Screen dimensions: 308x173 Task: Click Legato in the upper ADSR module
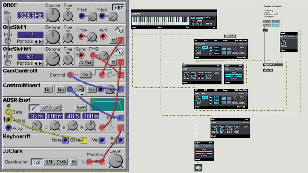pos(217,73)
